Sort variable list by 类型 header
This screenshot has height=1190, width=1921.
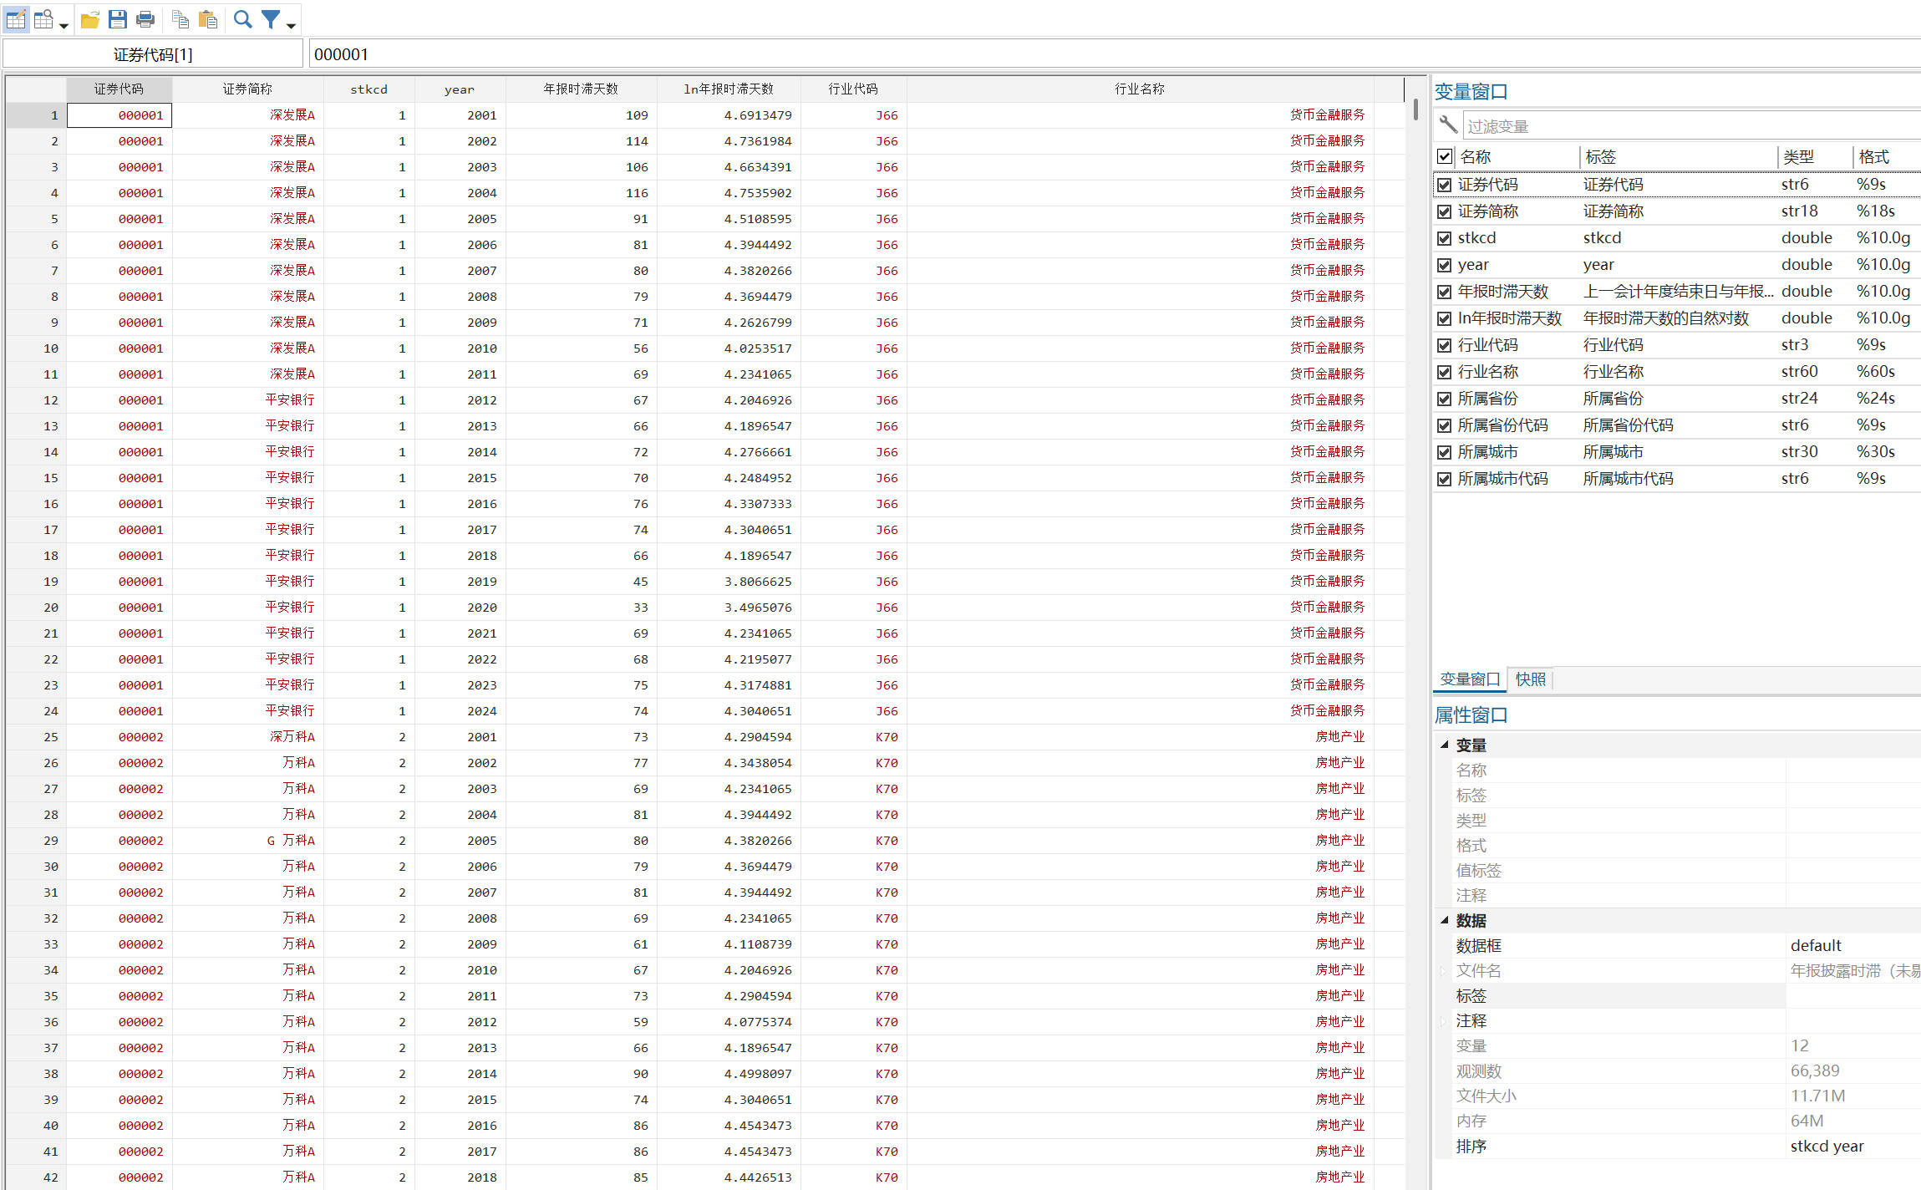tap(1799, 156)
